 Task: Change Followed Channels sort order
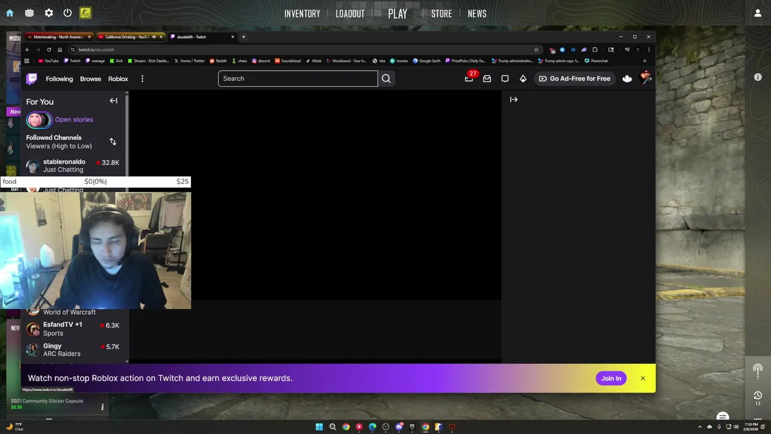(x=113, y=142)
